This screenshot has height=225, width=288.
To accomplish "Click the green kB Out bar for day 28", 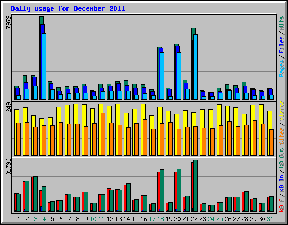I will point(246,201).
